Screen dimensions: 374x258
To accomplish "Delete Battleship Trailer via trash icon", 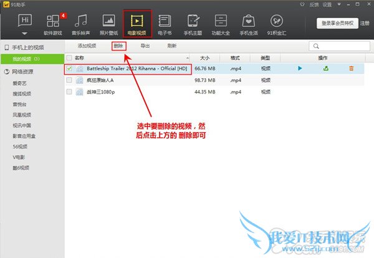I will [352, 69].
